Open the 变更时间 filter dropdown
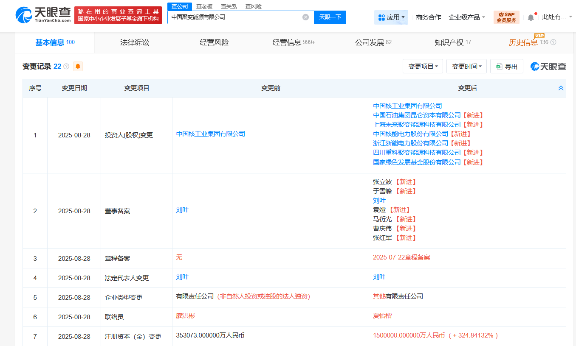 [x=466, y=66]
